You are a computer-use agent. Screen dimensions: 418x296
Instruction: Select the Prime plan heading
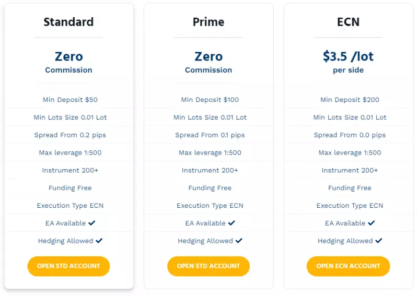[x=208, y=22]
